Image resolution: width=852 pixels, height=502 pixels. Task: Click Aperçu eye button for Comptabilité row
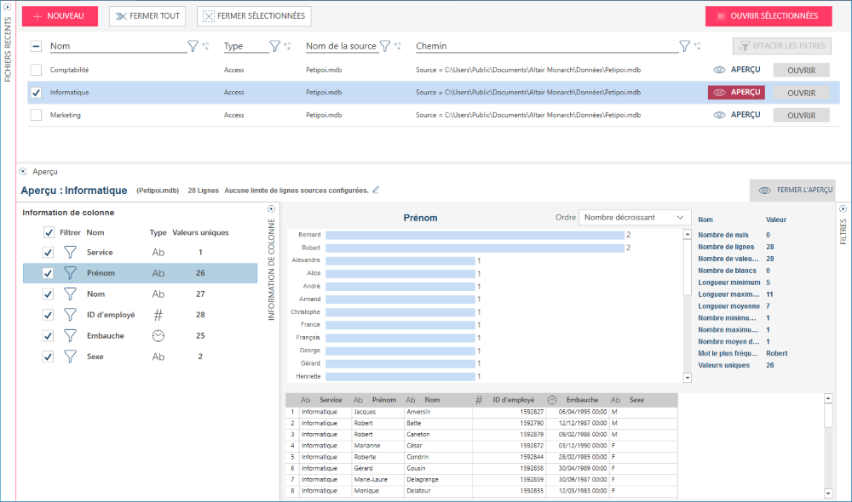[x=736, y=70]
